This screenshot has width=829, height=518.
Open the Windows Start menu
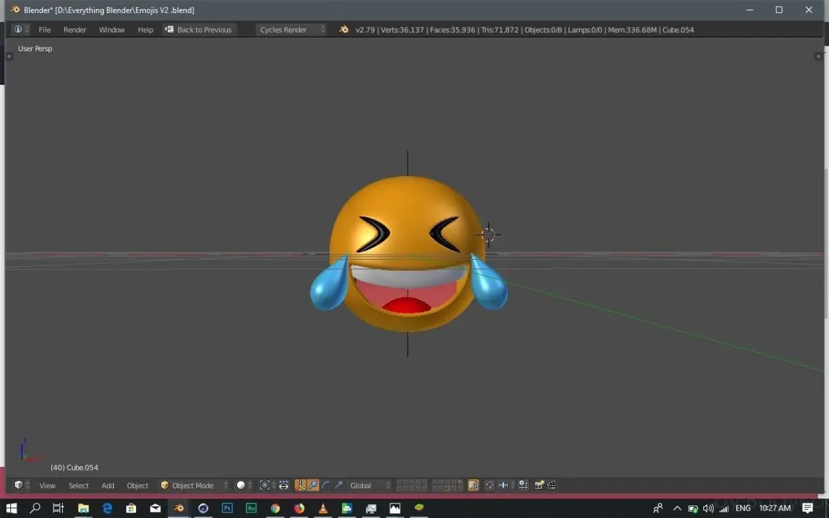click(12, 508)
